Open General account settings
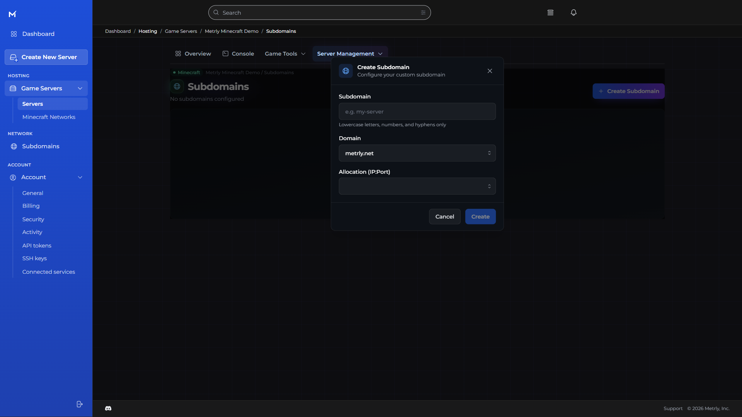The image size is (742, 417). (x=33, y=193)
